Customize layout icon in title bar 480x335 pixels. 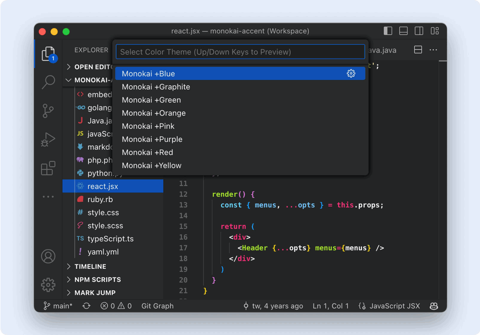[x=435, y=31]
